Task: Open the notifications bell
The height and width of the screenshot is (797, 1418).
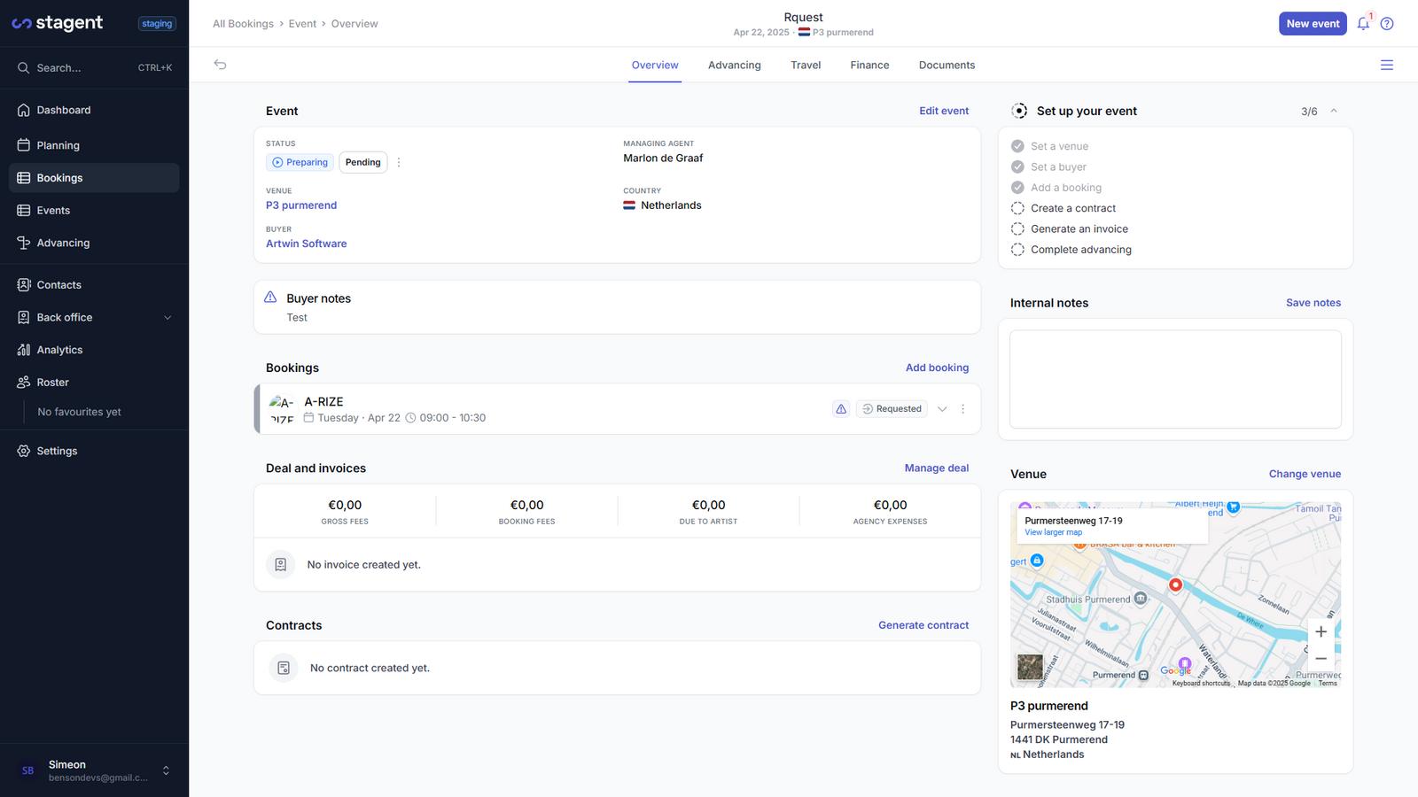Action: (1363, 24)
